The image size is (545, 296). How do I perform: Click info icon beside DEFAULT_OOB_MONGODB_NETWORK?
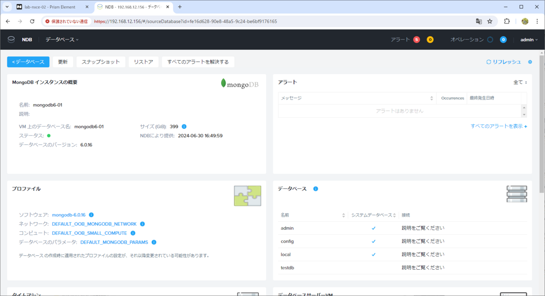coord(142,224)
